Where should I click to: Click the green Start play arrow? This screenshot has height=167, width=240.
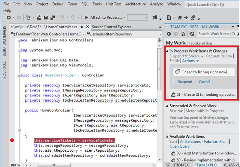(x=86, y=18)
